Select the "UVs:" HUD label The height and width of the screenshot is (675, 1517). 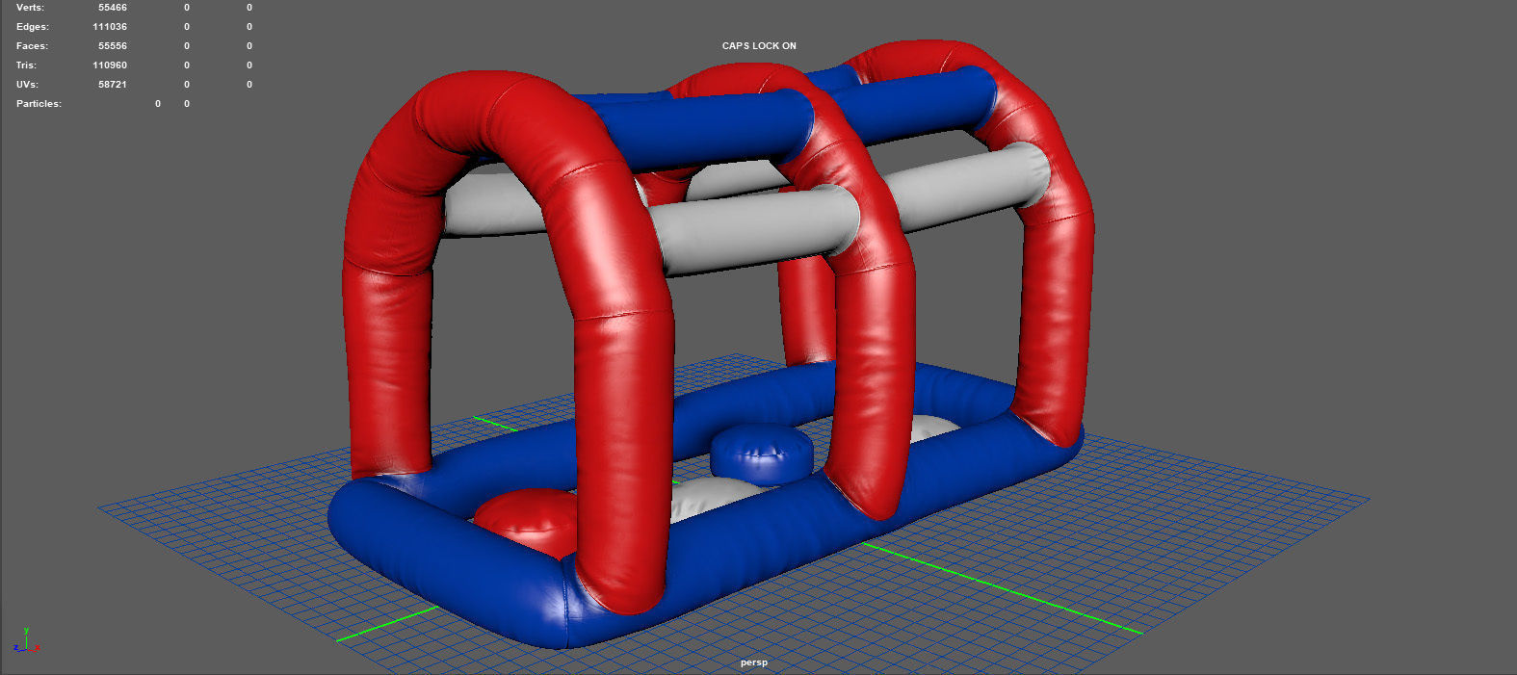click(27, 84)
